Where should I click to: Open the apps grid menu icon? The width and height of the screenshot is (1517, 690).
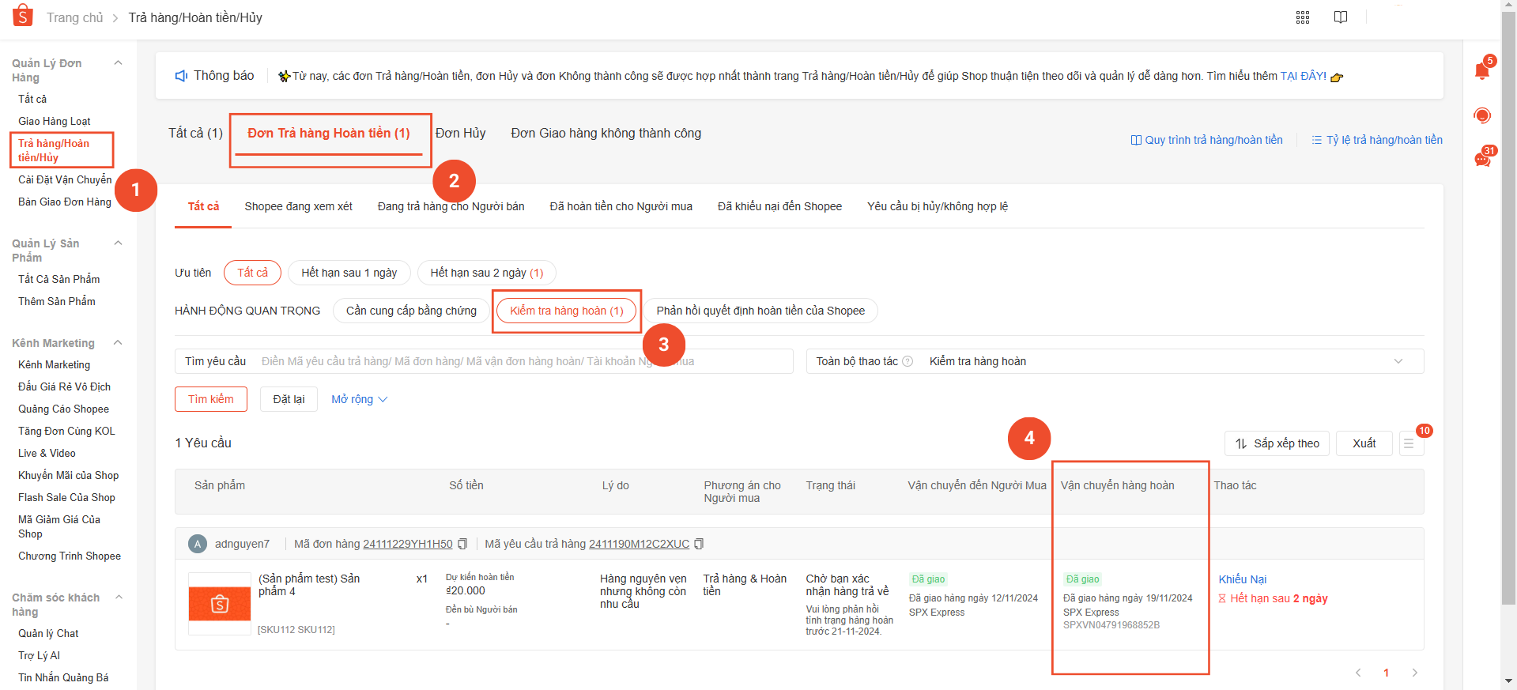[1303, 17]
